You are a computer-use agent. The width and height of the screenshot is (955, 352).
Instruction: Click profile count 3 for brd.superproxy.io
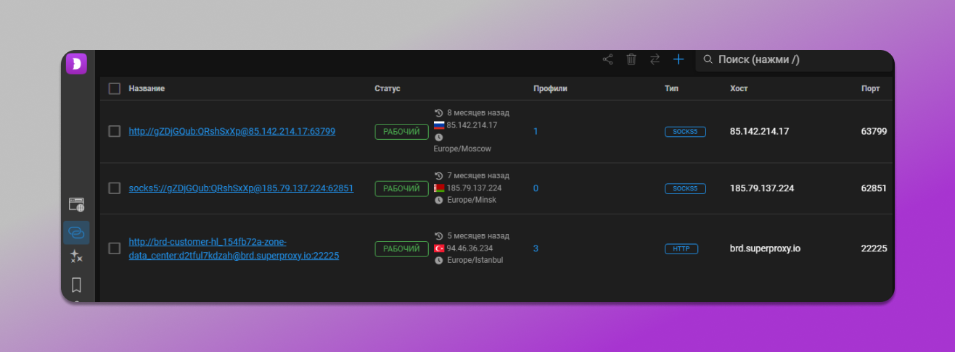pyautogui.click(x=536, y=248)
